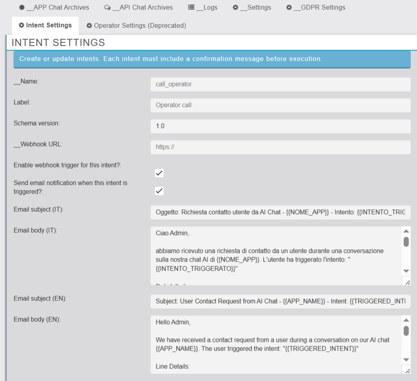Click the Intent Settings tab gear icon

click(x=21, y=25)
